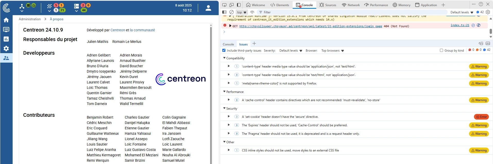The image size is (493, 164).
Task: Click the red critical services badge 5
Action: pos(56,5)
